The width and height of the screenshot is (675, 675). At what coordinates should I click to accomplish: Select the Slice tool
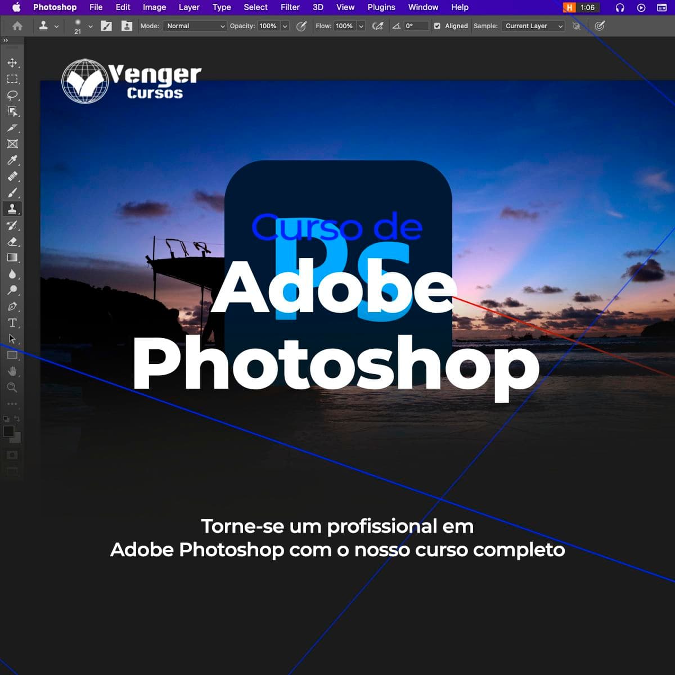pyautogui.click(x=12, y=128)
